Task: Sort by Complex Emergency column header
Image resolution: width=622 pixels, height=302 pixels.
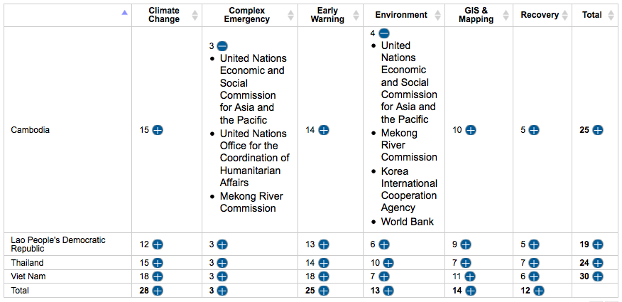Action: coord(246,15)
